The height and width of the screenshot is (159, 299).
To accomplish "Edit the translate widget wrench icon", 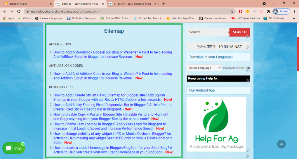I will coord(248,70).
